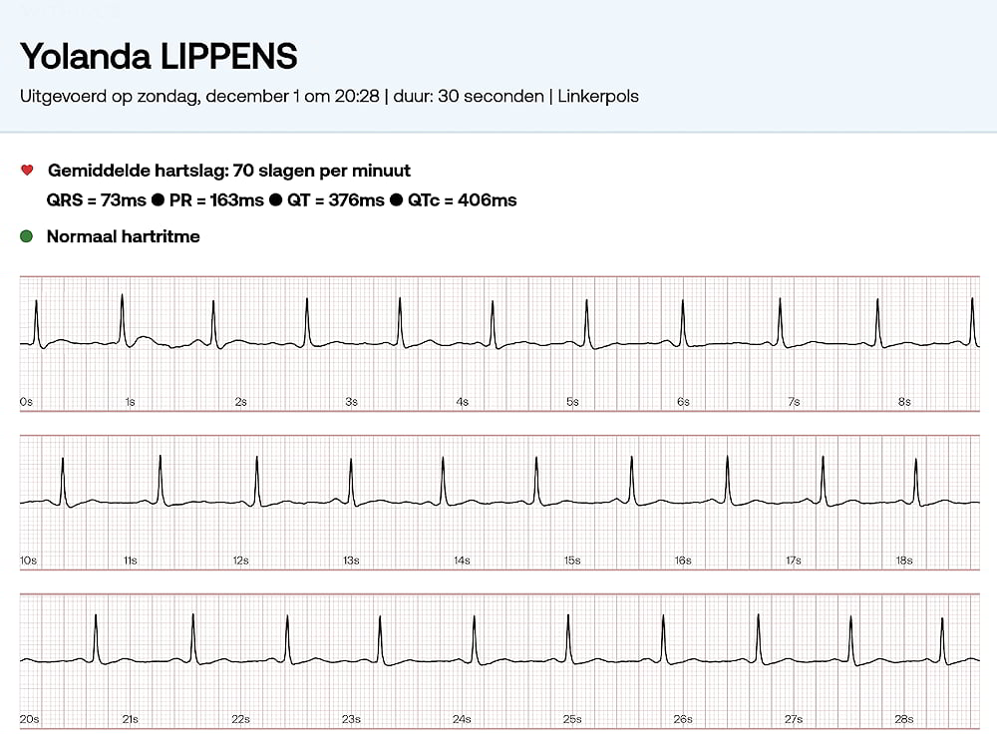Select the patient name Yolanda LIPPENS
The height and width of the screenshot is (748, 997).
pos(159,56)
